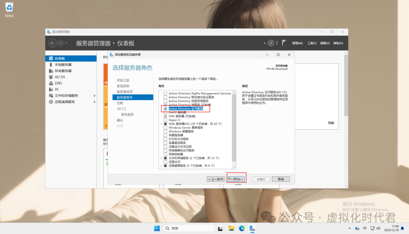Open the Recycle Bin (回收站) desktop icon

point(9,9)
